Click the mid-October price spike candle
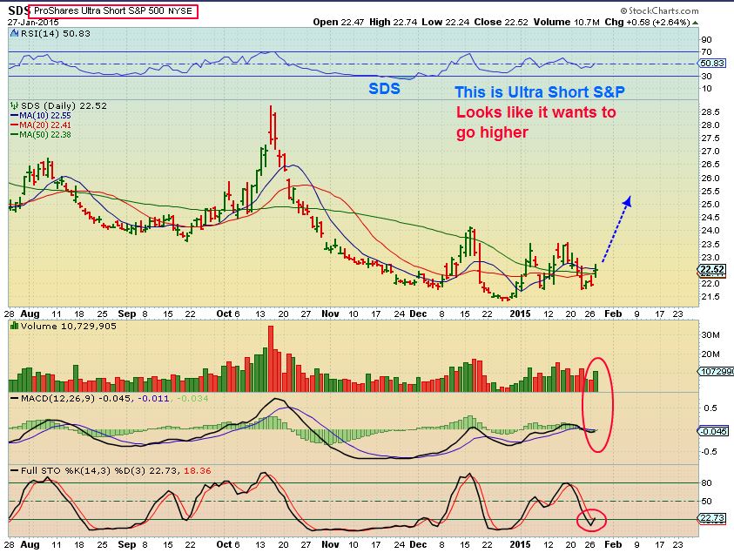This screenshot has width=734, height=553. pos(271,124)
